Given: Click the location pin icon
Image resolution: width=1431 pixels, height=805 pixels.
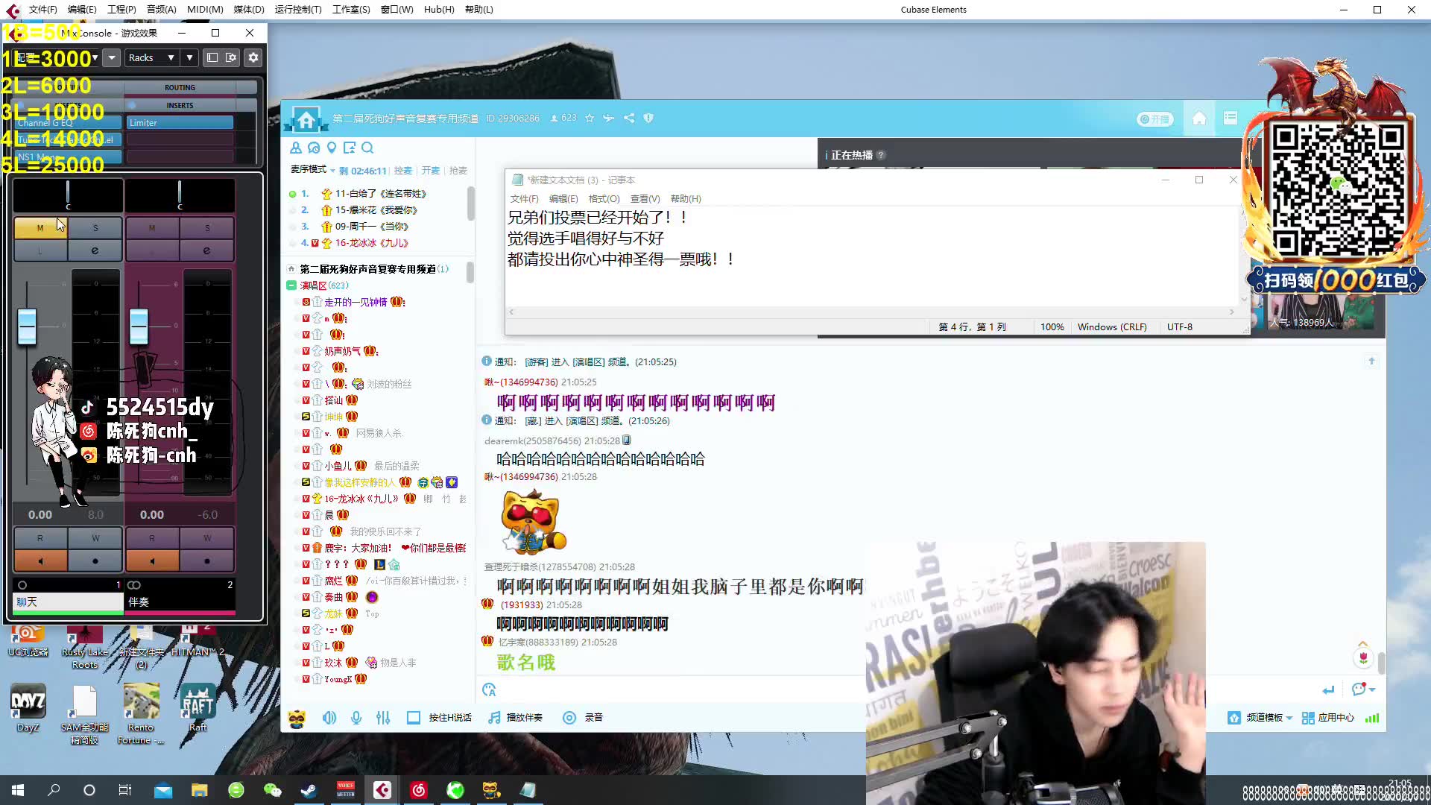Looking at the screenshot, I should pos(332,148).
